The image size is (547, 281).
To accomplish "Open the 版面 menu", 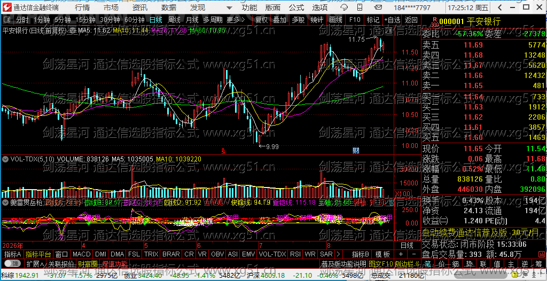I will point(273,7).
